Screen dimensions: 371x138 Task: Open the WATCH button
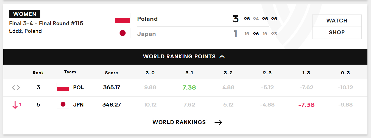click(x=337, y=21)
